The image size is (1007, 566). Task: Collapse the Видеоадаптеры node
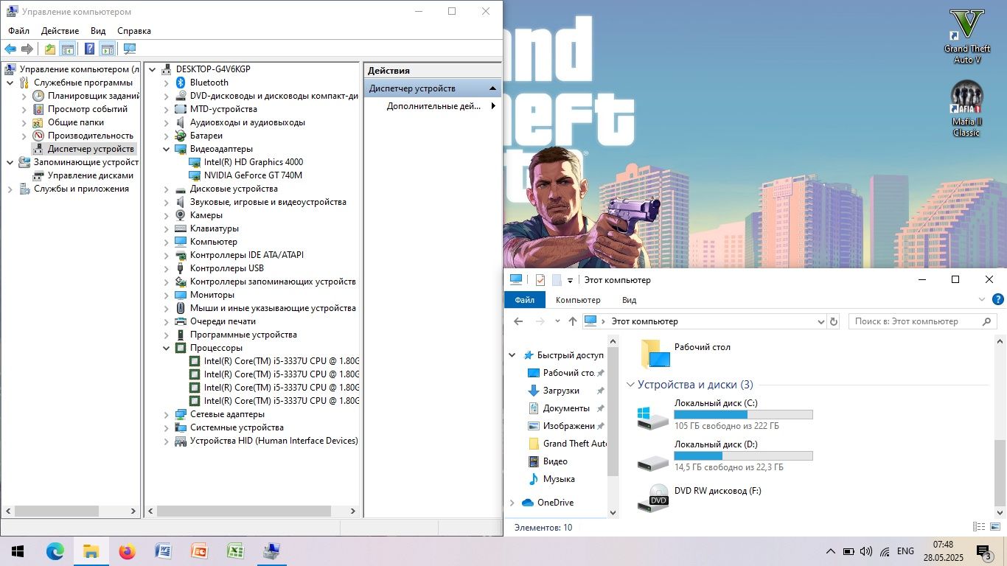point(167,149)
